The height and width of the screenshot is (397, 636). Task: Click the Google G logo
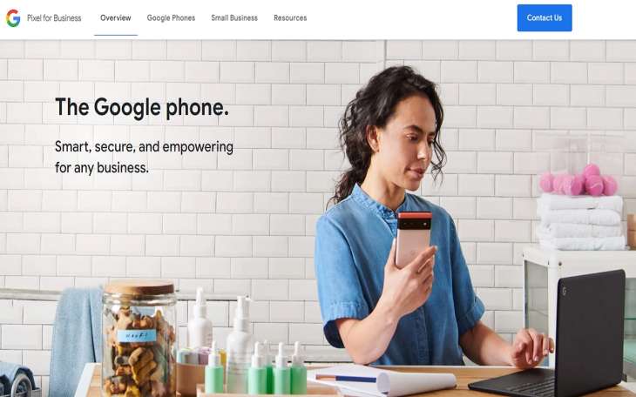tap(13, 18)
